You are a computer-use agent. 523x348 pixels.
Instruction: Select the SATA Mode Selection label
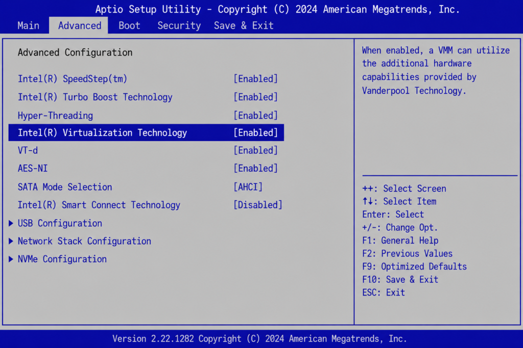click(x=65, y=187)
